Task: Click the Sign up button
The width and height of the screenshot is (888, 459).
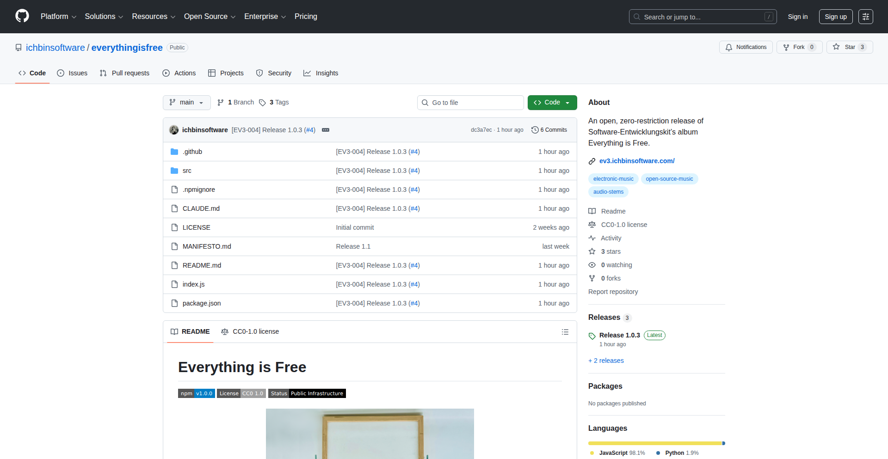Action: (835, 17)
